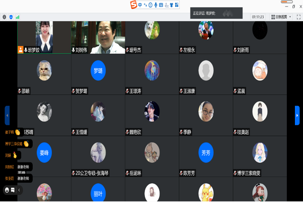Click the muted mic icon beside 王淑康
This screenshot has width=303, height=202.
[x=181, y=91]
